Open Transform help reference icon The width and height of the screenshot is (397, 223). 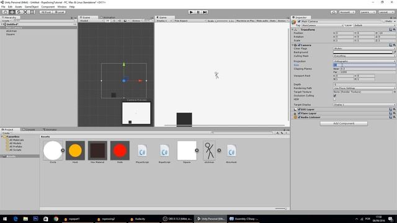(390, 30)
